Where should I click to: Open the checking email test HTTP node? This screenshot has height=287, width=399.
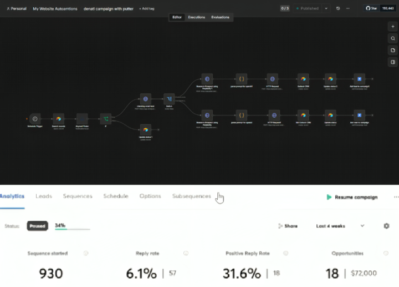click(x=145, y=99)
